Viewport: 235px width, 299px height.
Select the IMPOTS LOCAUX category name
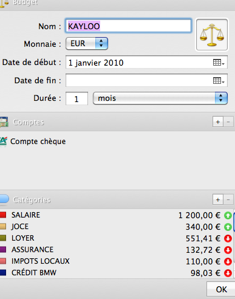(40, 261)
